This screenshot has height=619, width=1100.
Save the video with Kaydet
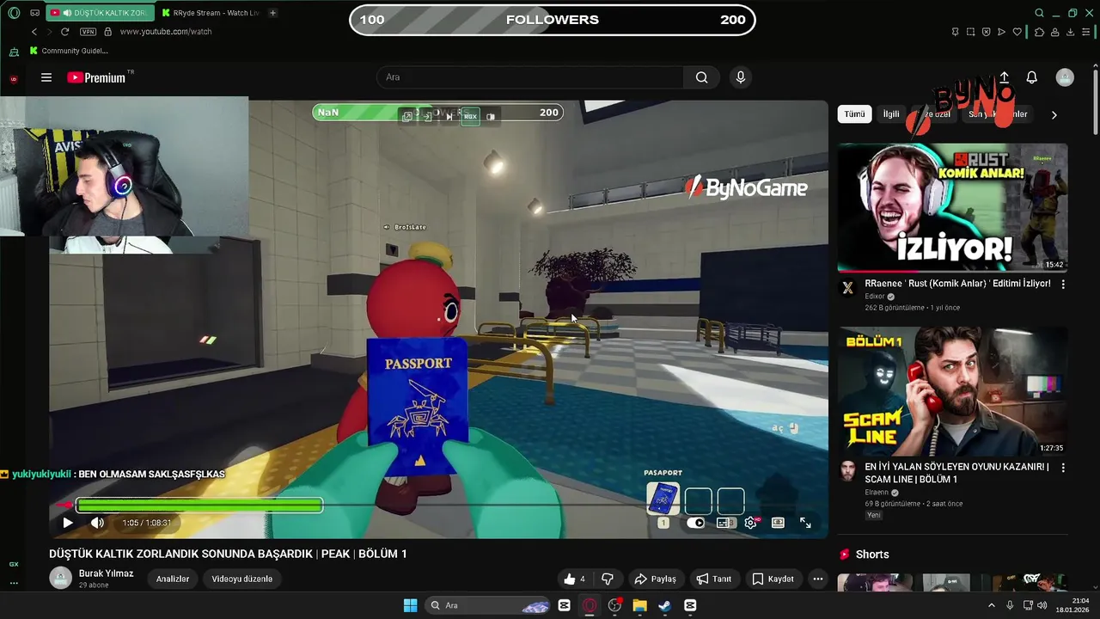[773, 579]
